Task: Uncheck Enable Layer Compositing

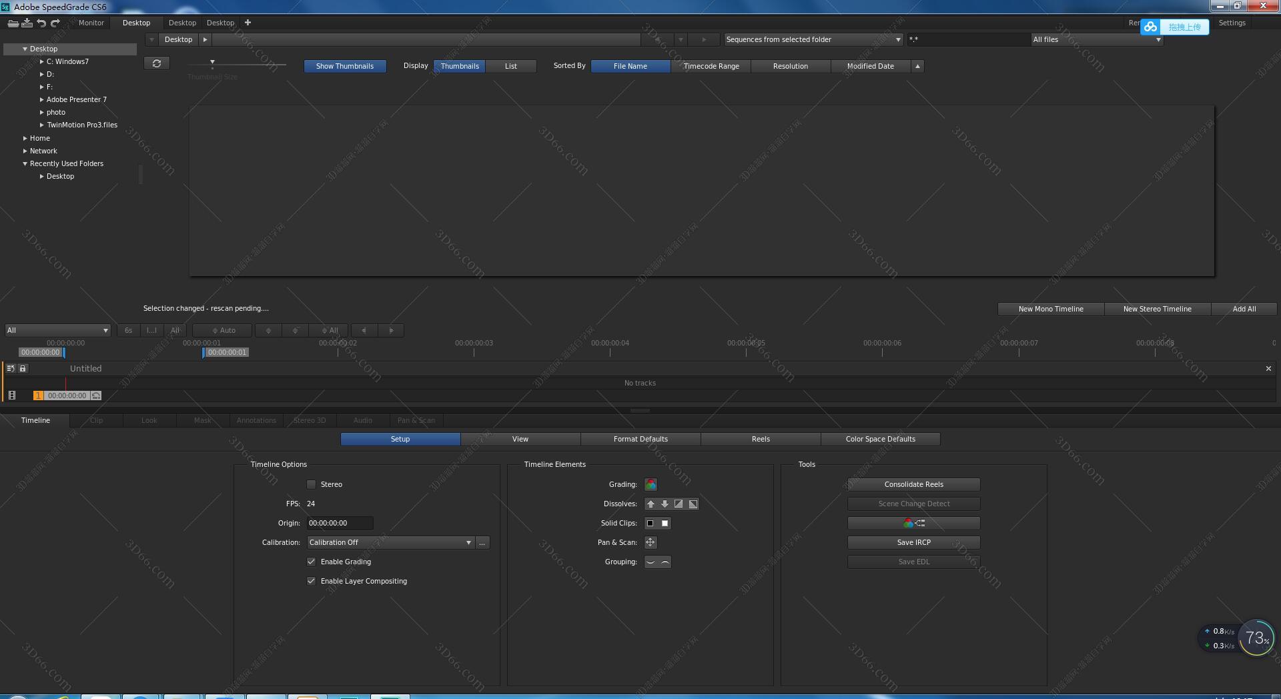Action: pos(312,581)
